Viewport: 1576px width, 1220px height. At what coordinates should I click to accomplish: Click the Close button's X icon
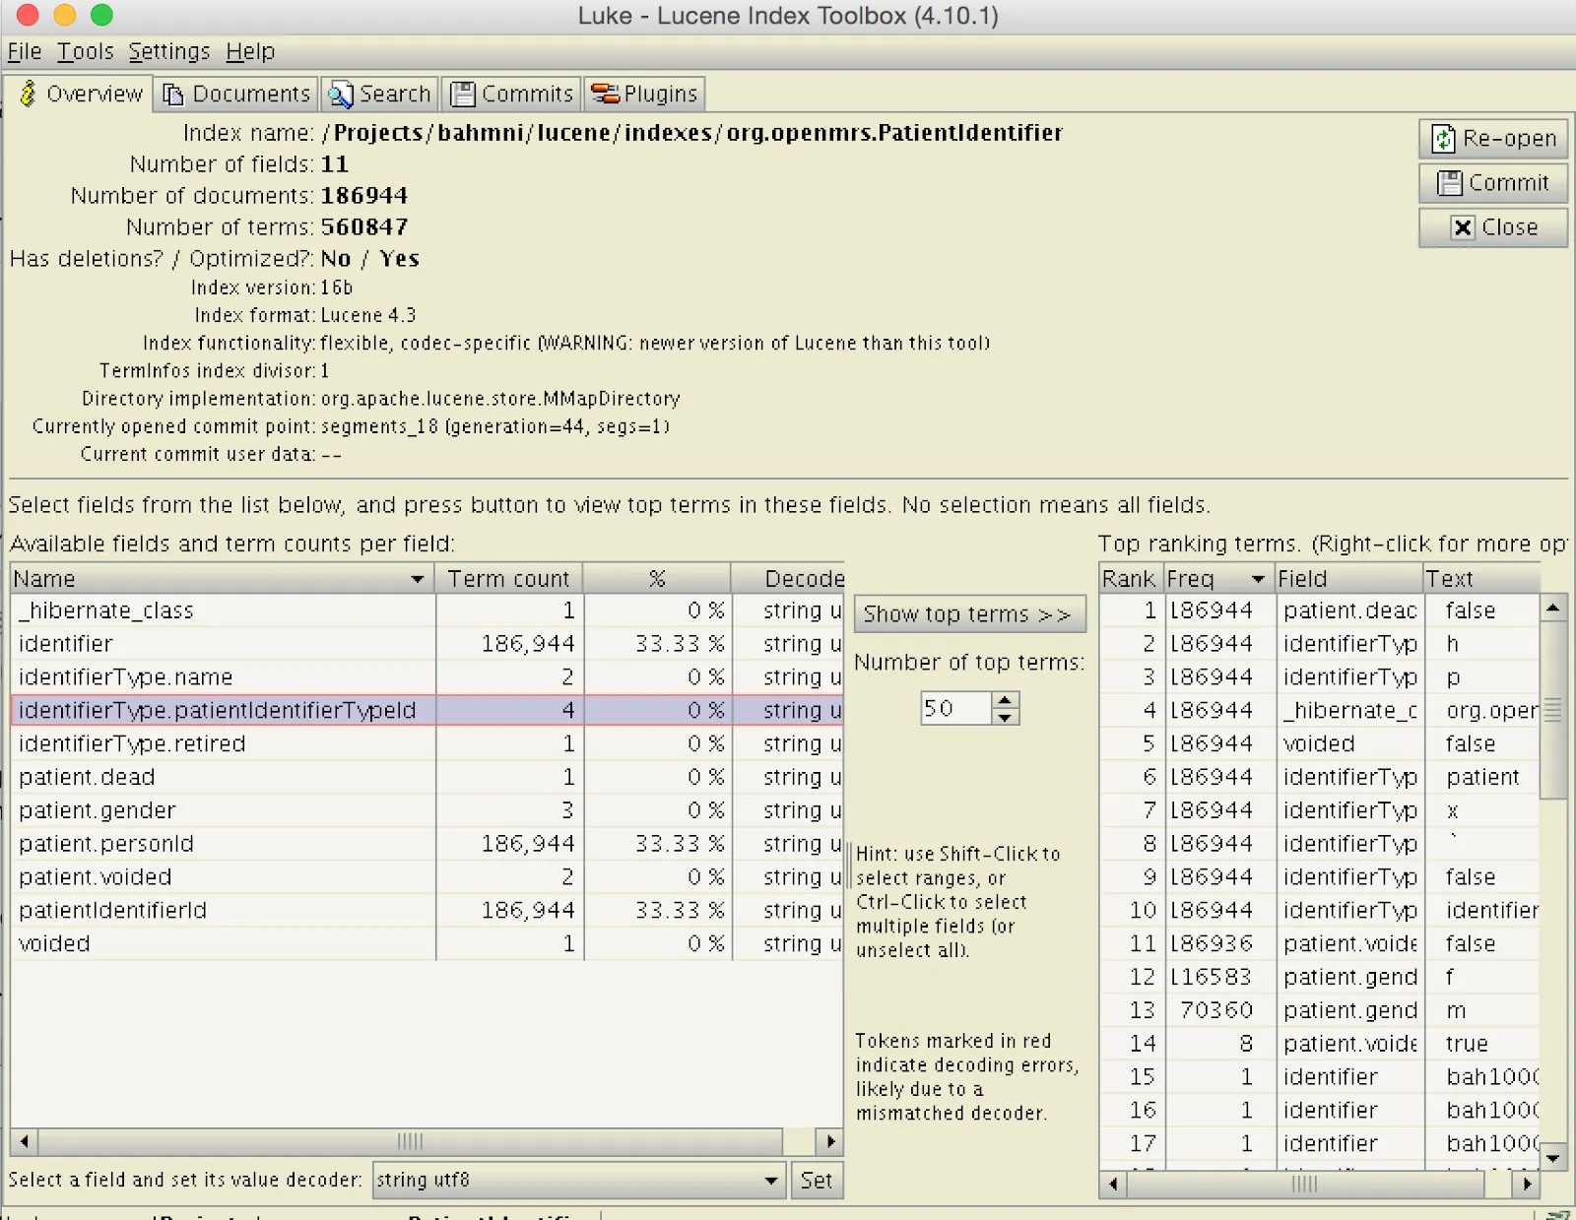coord(1463,227)
